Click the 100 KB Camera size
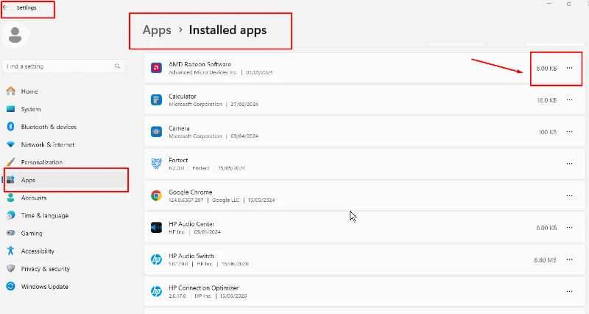Screen dimensions: 589x314 click(547, 132)
